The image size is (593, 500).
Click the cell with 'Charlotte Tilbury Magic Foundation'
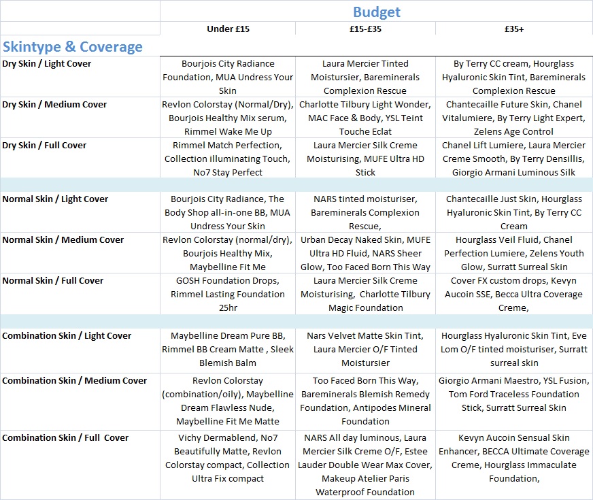[365, 294]
